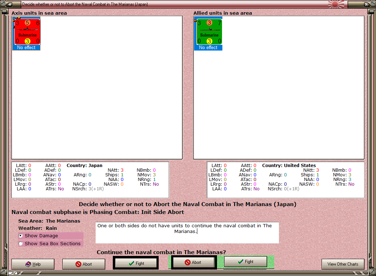Click 'NSrch: 0(+1R)' in the United States stats panel

284,189
